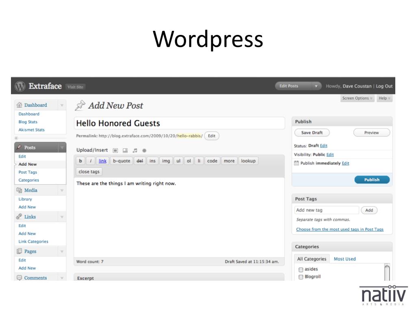Open the Media Library menu item

(x=25, y=199)
